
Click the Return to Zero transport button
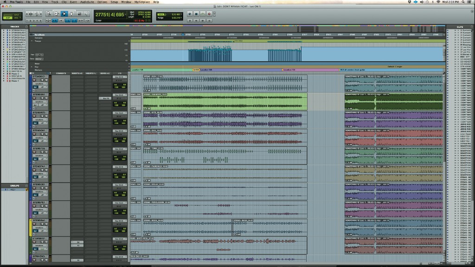pos(190,20)
